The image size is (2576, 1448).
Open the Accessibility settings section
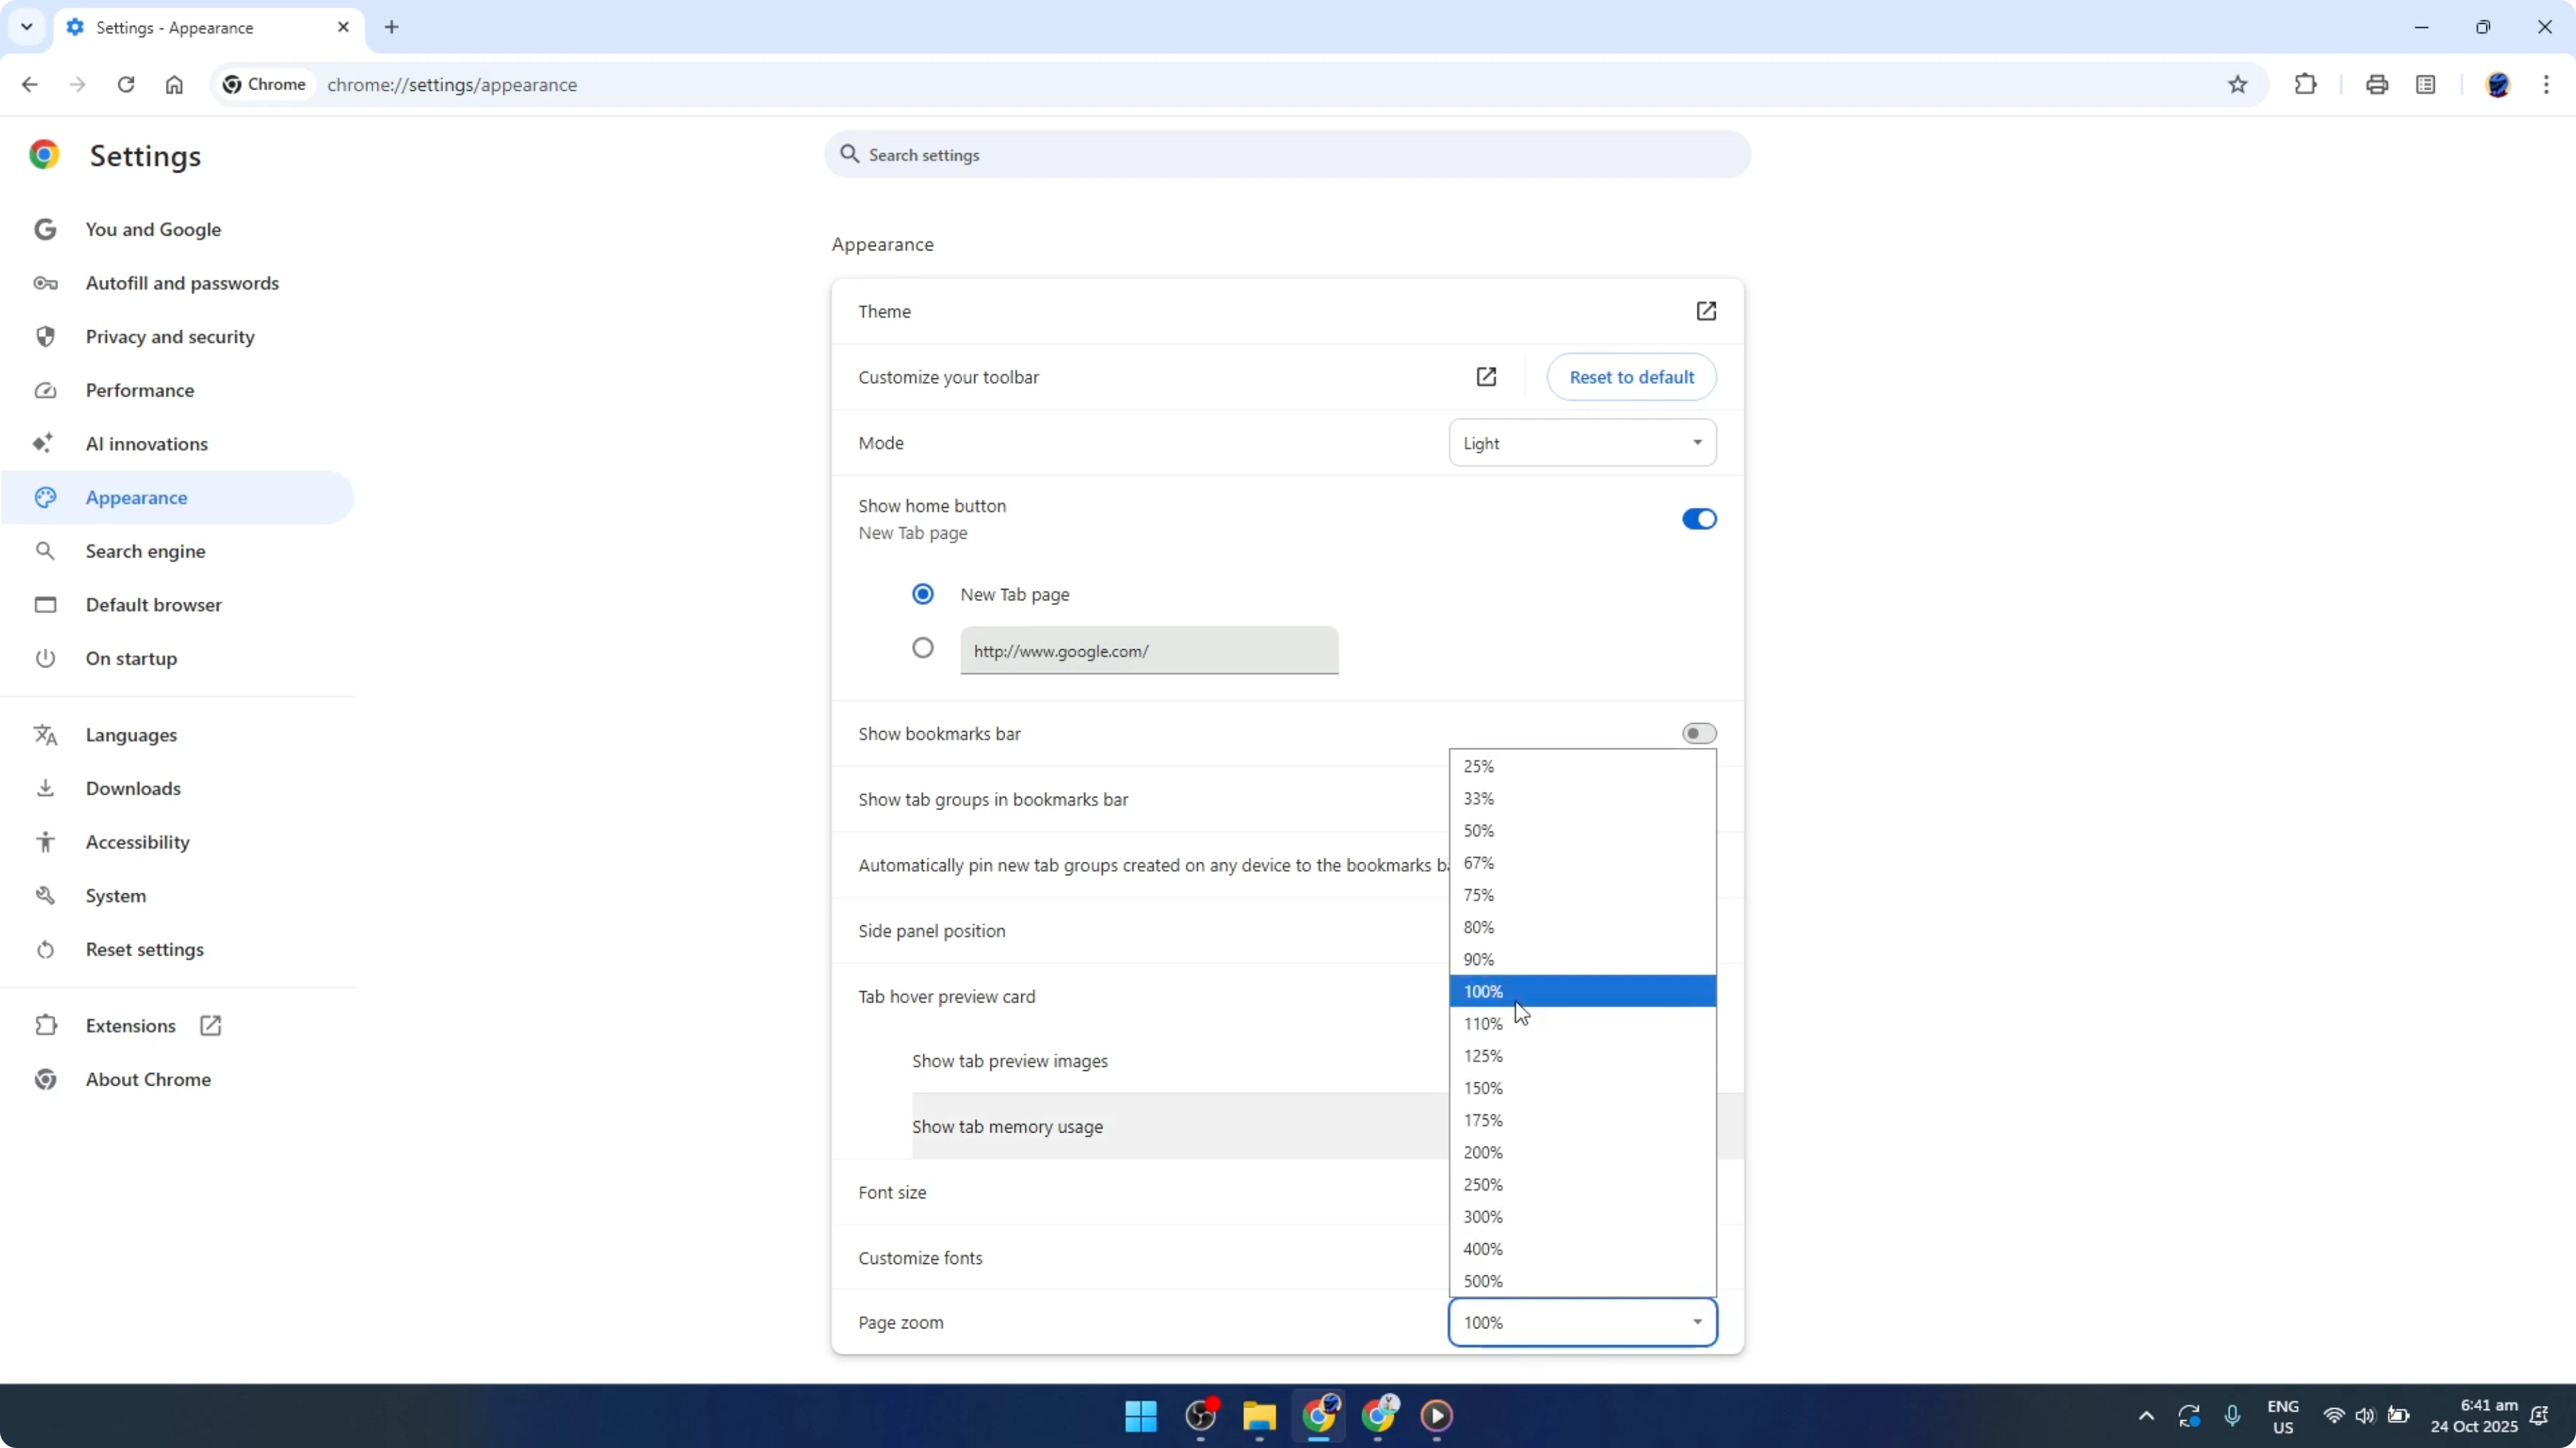pos(137,842)
